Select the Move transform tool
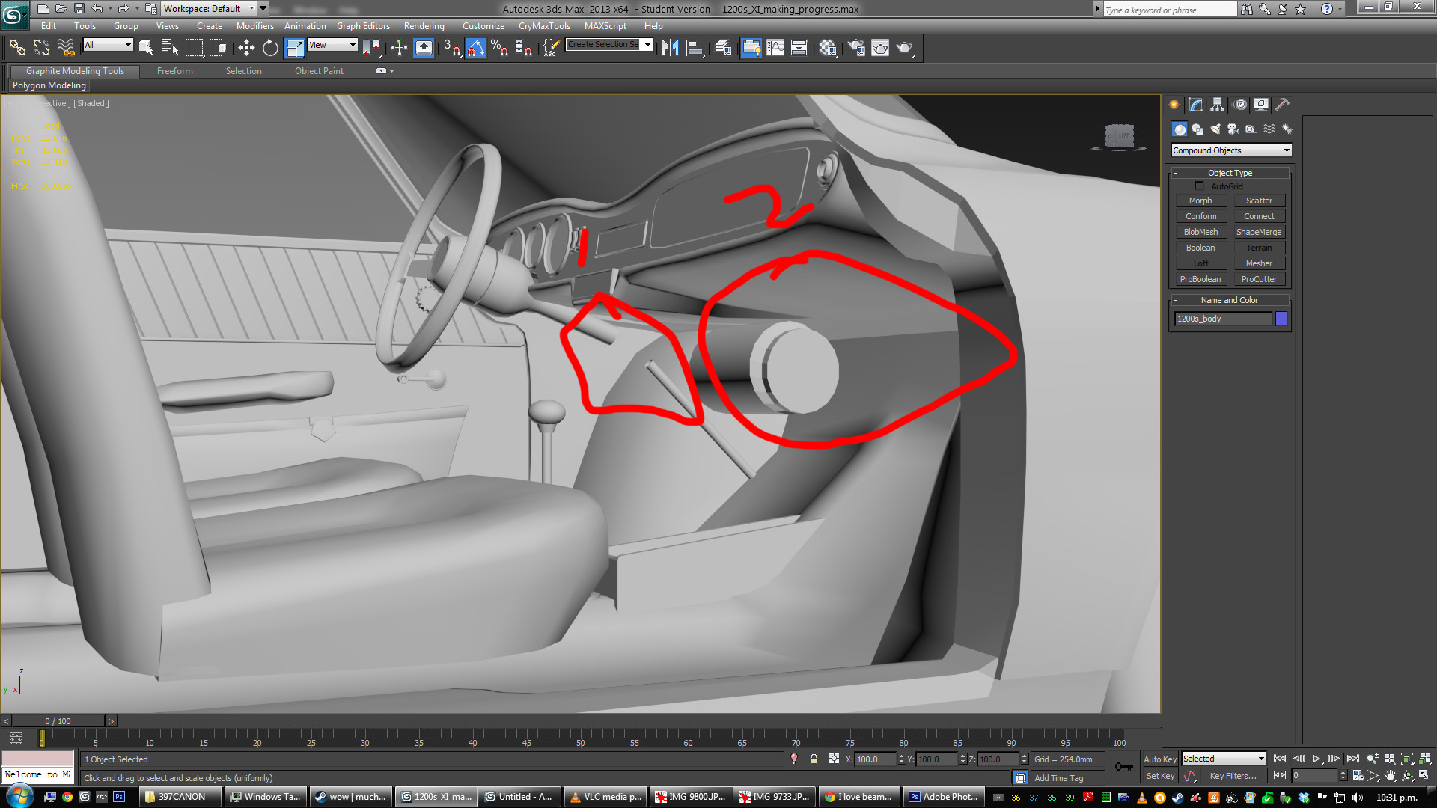 [x=246, y=49]
